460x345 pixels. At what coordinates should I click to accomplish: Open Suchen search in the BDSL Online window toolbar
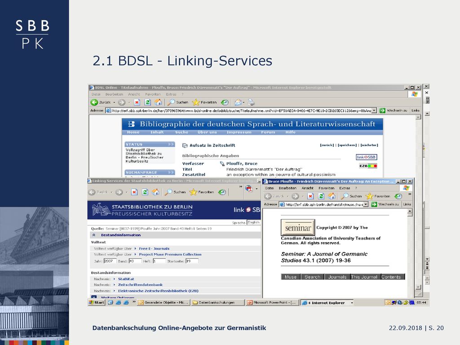[x=178, y=102]
